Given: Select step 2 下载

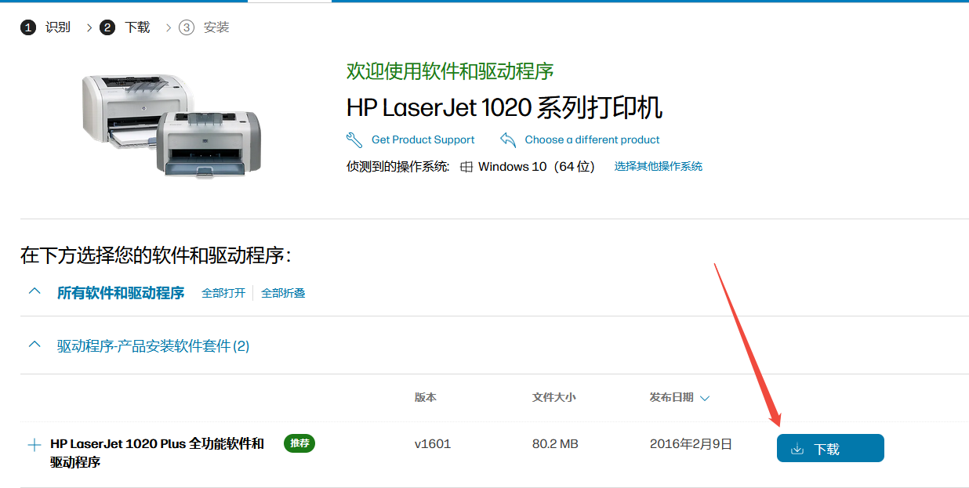Looking at the screenshot, I should tap(125, 27).
